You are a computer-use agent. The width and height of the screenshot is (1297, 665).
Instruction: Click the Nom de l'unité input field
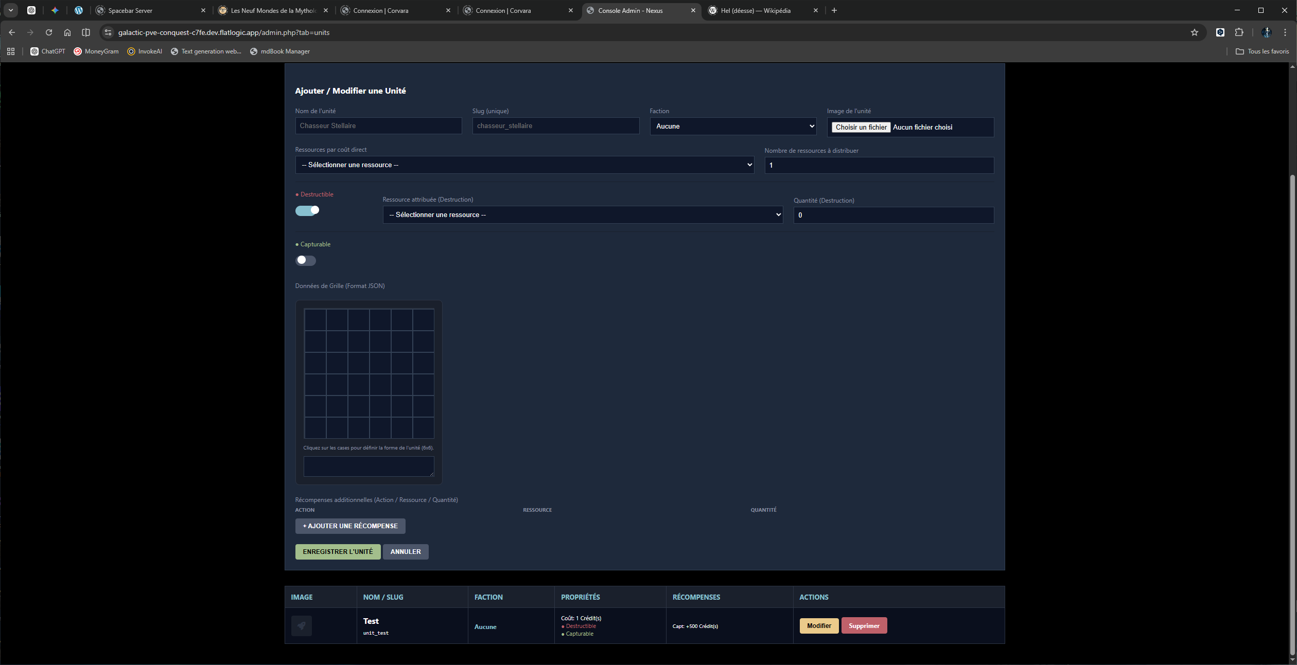pyautogui.click(x=378, y=126)
